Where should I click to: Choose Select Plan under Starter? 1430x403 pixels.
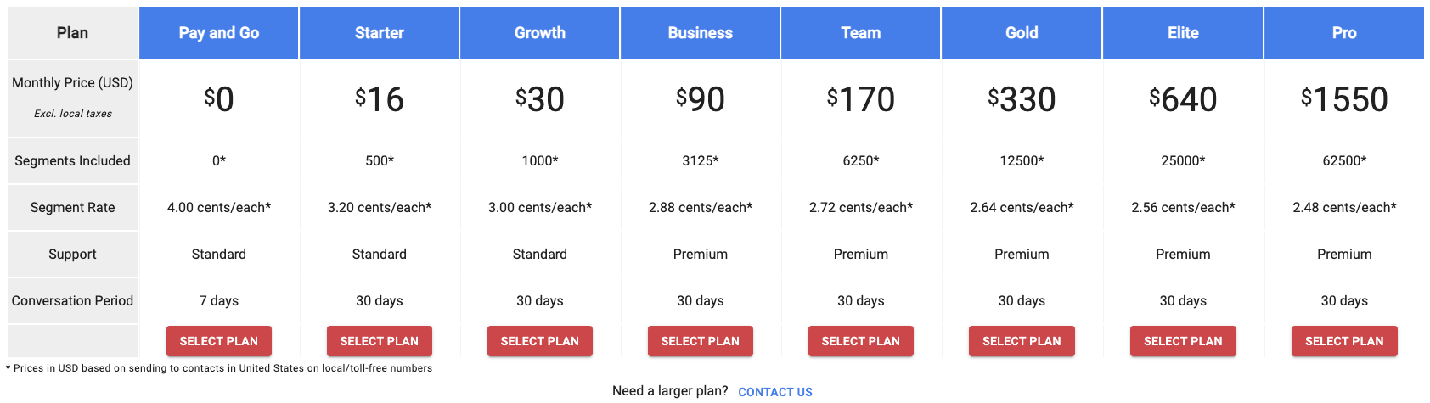(380, 341)
